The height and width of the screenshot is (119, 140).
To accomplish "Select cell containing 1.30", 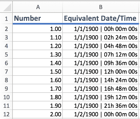I will pos(38,54).
